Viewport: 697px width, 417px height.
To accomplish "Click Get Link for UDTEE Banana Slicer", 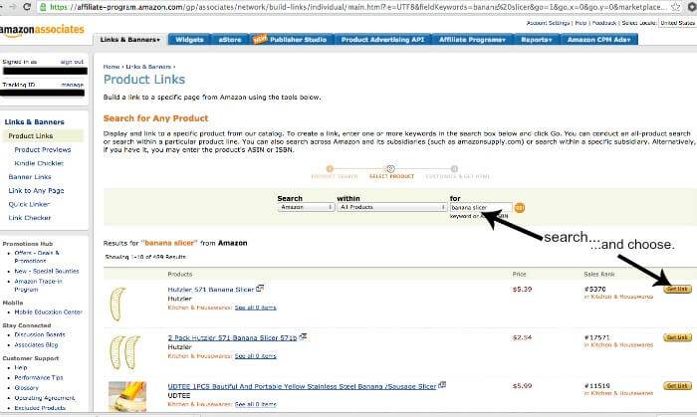I will click(677, 386).
